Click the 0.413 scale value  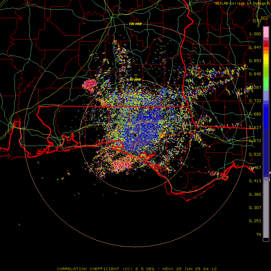pyautogui.click(x=255, y=181)
